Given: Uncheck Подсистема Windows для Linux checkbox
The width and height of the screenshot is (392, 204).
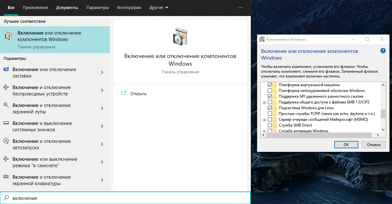Looking at the screenshot, I should tap(270, 108).
